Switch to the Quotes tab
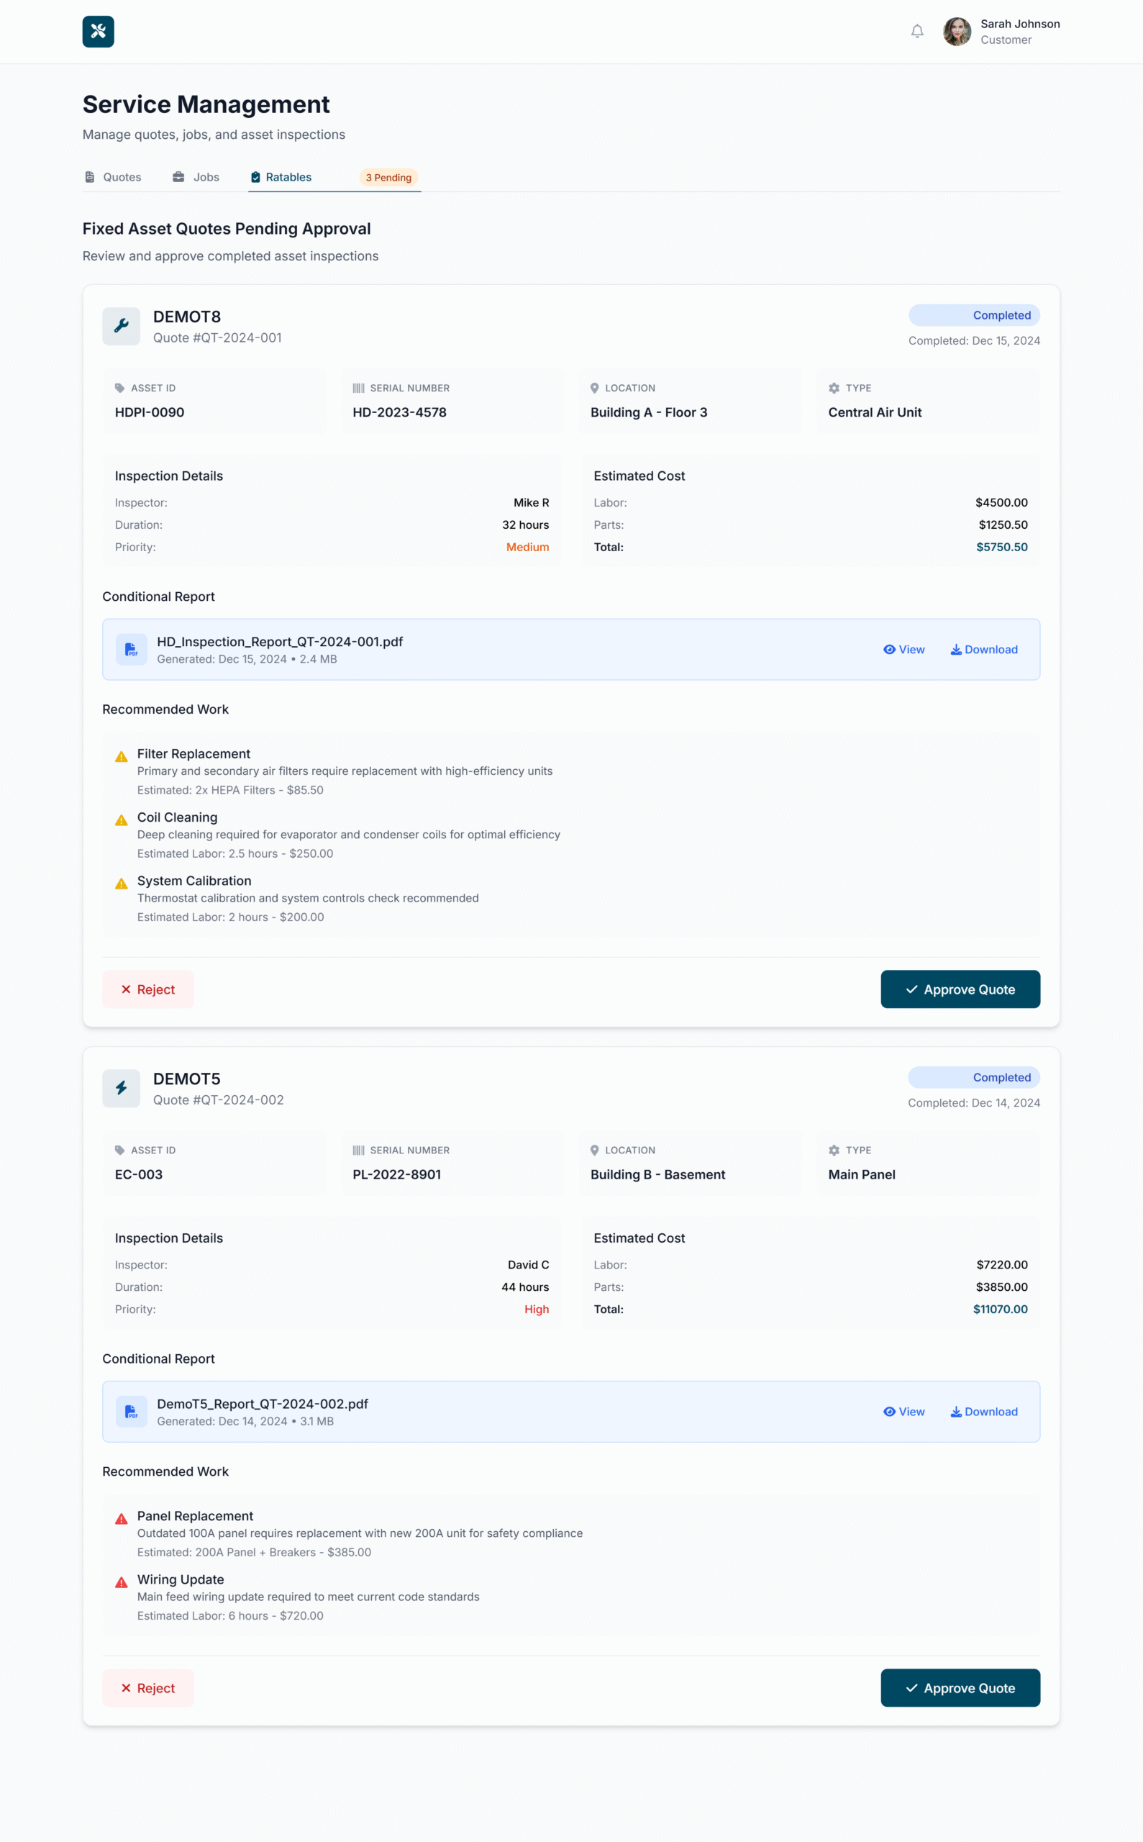This screenshot has height=1842, width=1143. (x=113, y=177)
